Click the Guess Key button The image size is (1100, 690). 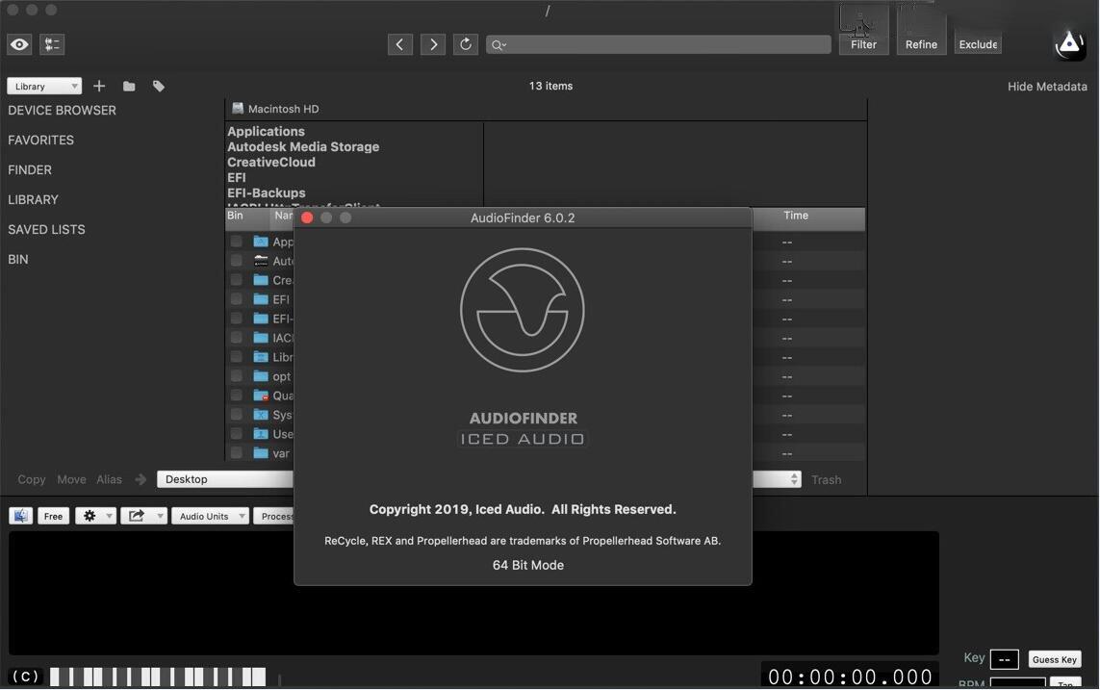pos(1054,659)
